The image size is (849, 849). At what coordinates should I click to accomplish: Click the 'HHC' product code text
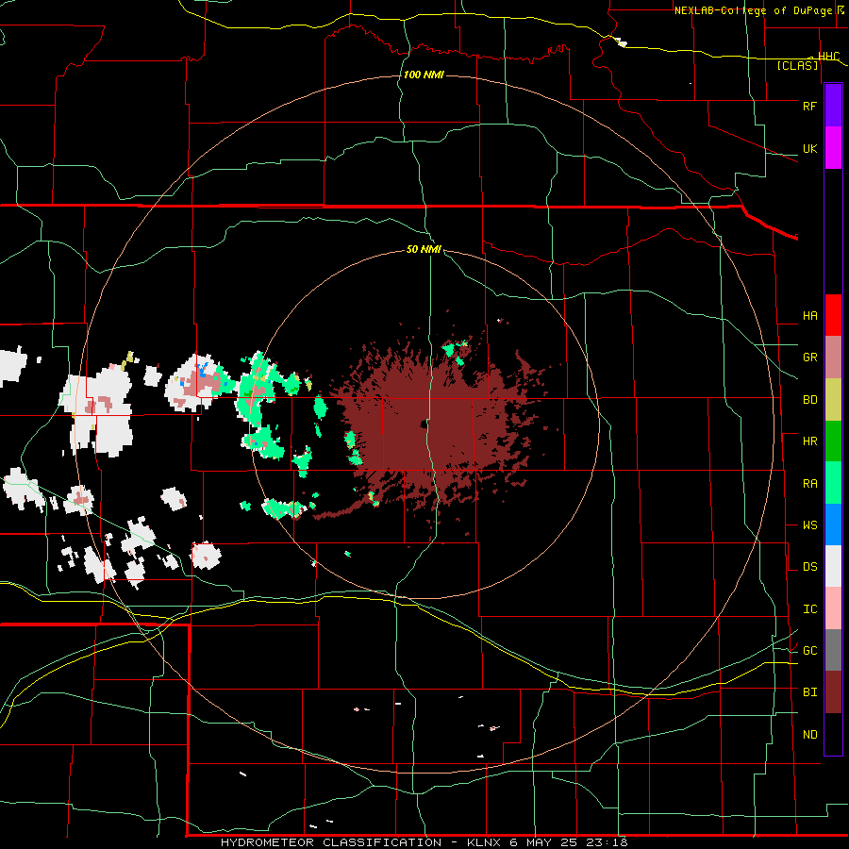click(x=828, y=57)
